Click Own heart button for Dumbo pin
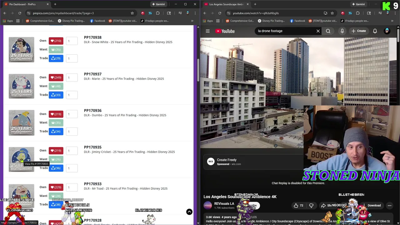Screen dimensions: 400x225 pos(56,114)
